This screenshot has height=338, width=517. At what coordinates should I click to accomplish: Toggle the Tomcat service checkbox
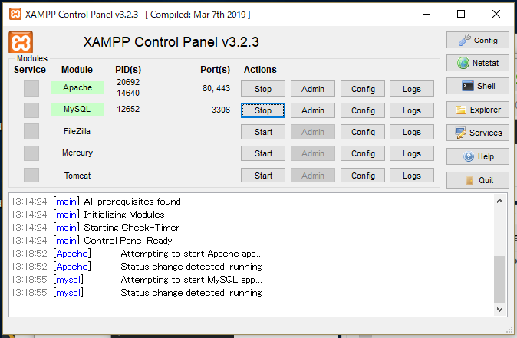pos(31,175)
